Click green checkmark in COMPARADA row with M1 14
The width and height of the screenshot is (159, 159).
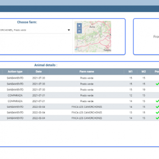157,101
